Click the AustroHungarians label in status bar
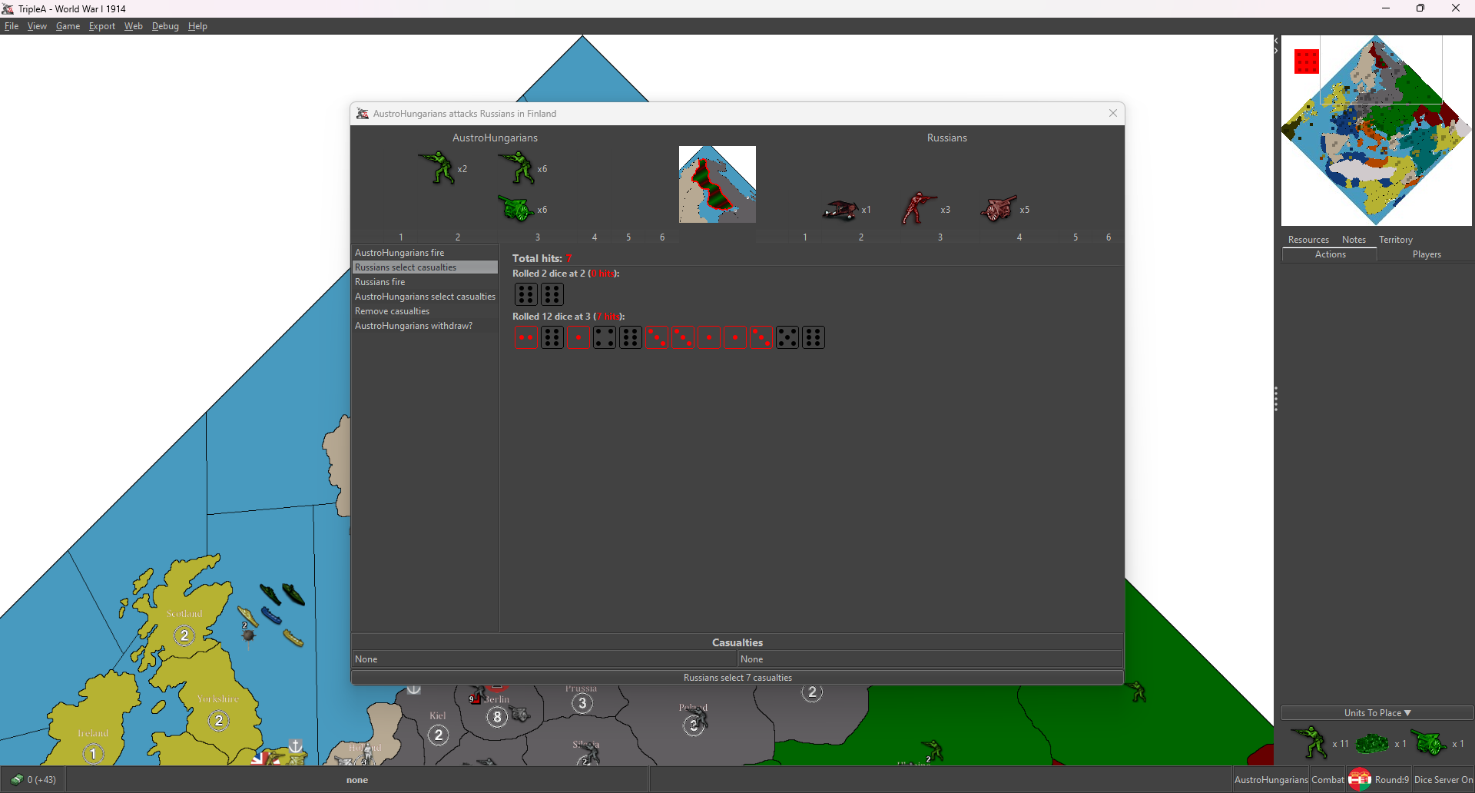This screenshot has height=793, width=1475. 1271,780
